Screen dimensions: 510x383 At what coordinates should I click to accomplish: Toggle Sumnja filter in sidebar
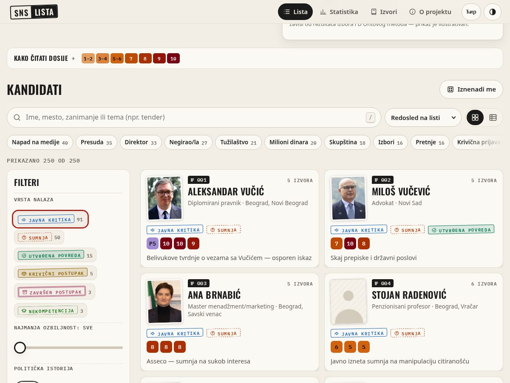coord(39,237)
